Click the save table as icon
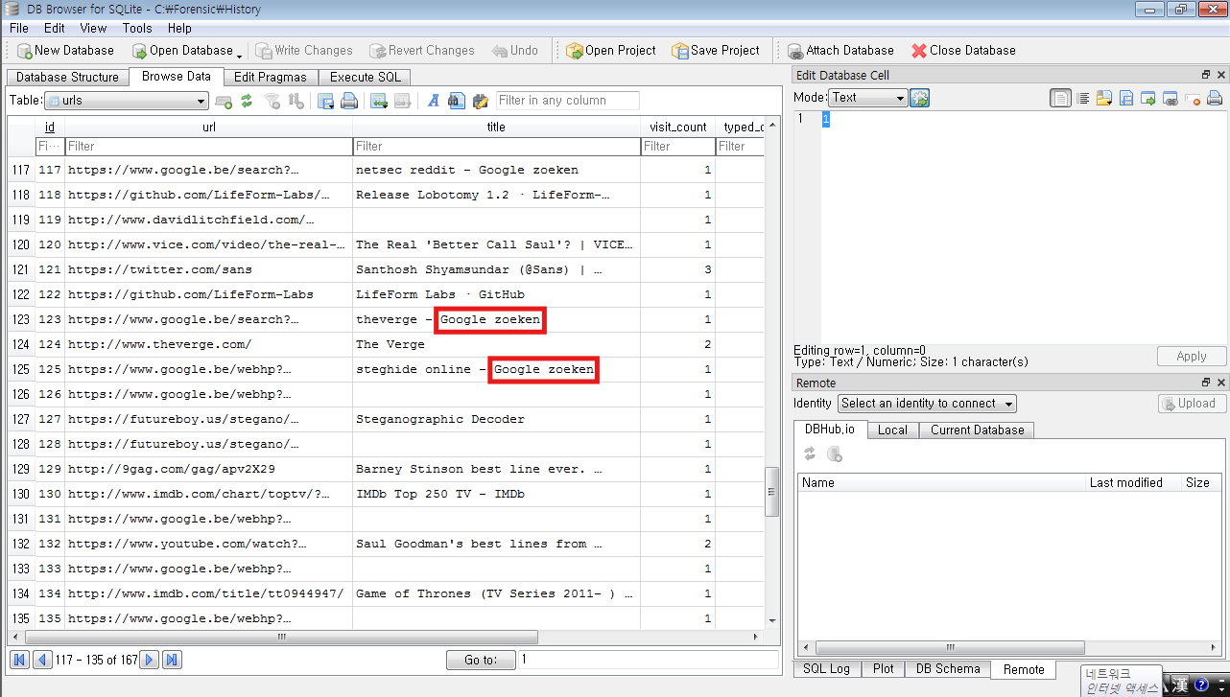The height and width of the screenshot is (697, 1230). [326, 101]
